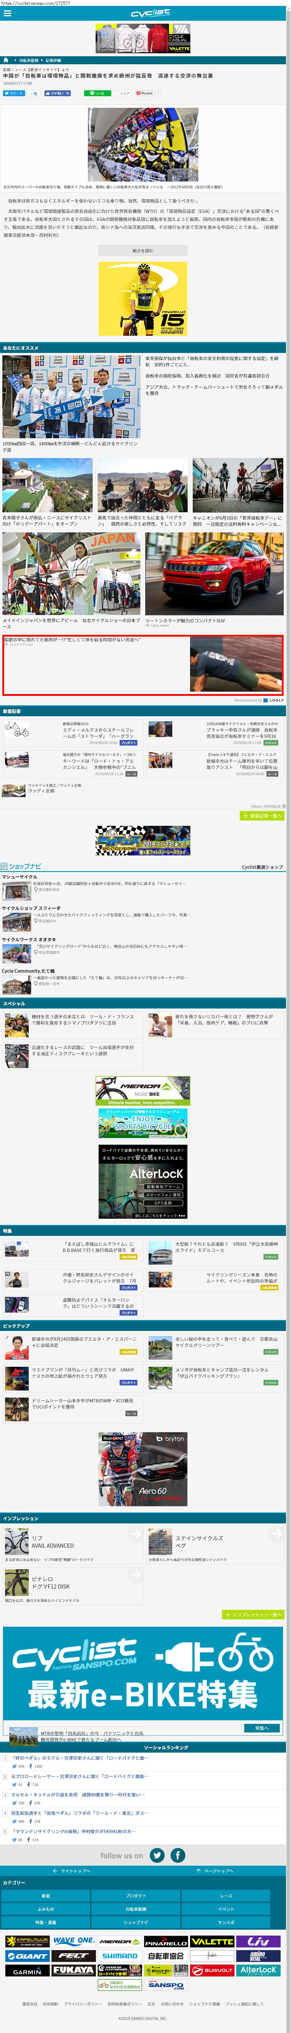Open the ENJOY SPORTS BICYCLE banner
Image resolution: width=291 pixels, height=2033 pixels.
143,1124
